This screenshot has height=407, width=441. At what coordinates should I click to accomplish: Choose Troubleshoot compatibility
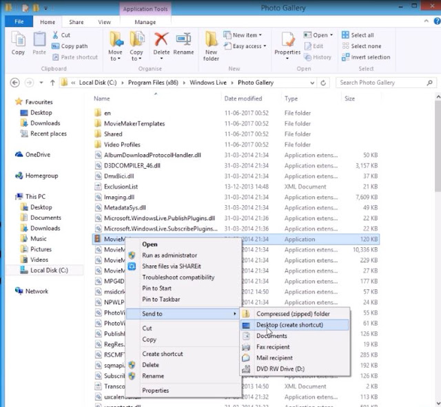point(178,277)
